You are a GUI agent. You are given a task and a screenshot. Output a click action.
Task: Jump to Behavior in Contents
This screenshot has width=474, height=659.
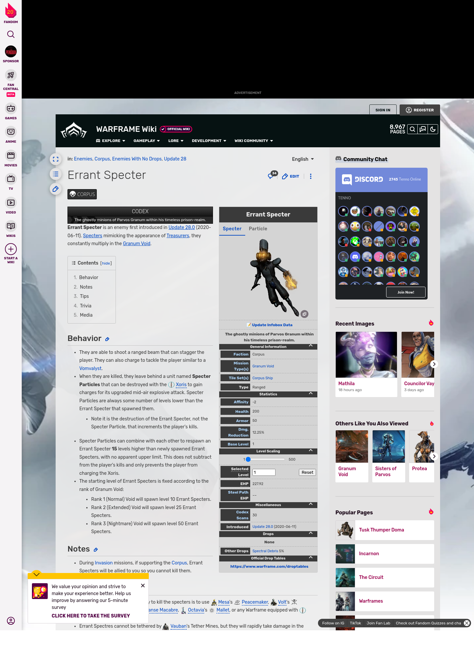coord(89,277)
